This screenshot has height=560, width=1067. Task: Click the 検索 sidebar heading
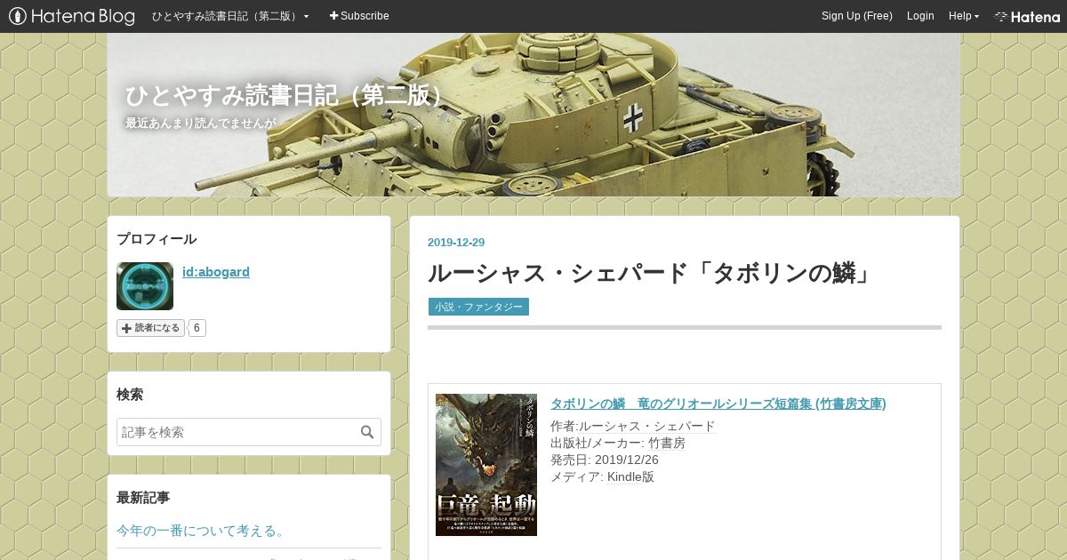[130, 395]
